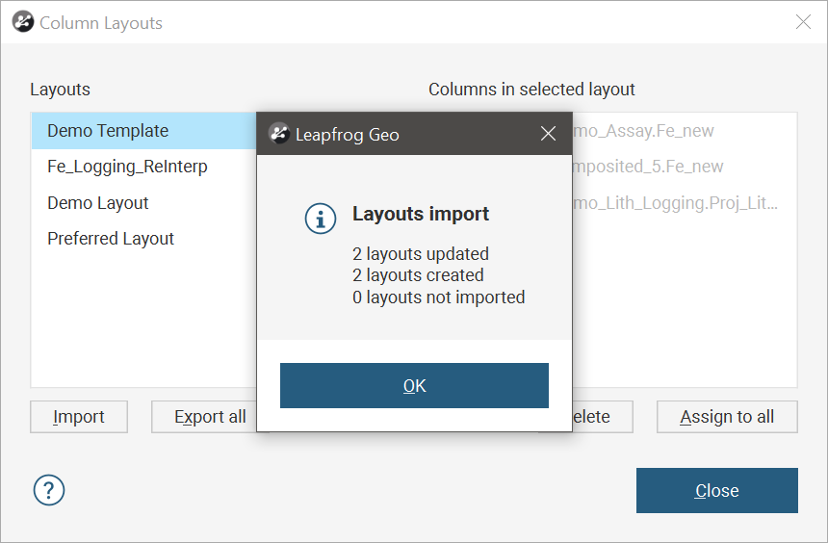Image resolution: width=828 pixels, height=543 pixels.
Task: Open help with the question mark icon
Action: click(x=49, y=490)
